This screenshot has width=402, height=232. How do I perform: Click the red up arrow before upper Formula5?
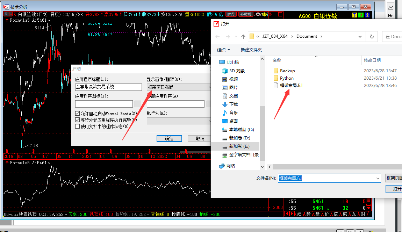(7, 20)
